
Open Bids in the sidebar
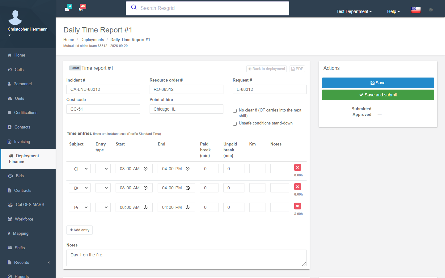(x=28, y=176)
